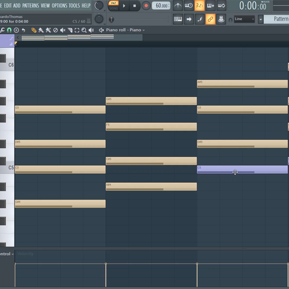
Task: Select the A#4 note
Action: (x=151, y=186)
